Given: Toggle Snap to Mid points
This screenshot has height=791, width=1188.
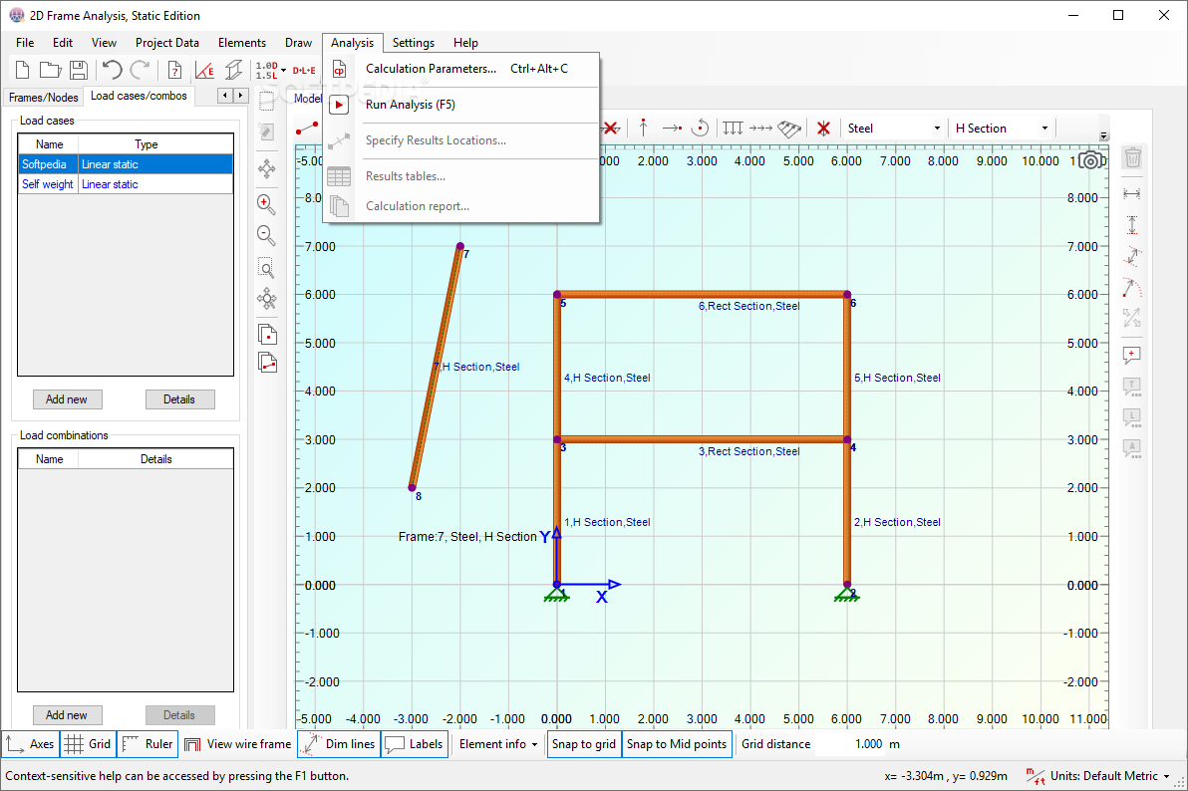Looking at the screenshot, I should [677, 744].
